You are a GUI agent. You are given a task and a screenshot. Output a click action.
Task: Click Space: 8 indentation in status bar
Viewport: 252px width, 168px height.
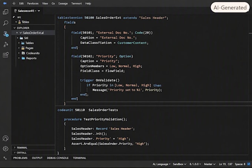click(x=240, y=164)
